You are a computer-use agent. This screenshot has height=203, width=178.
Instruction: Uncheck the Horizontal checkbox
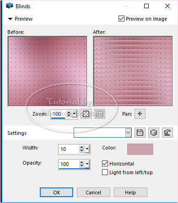tap(105, 164)
